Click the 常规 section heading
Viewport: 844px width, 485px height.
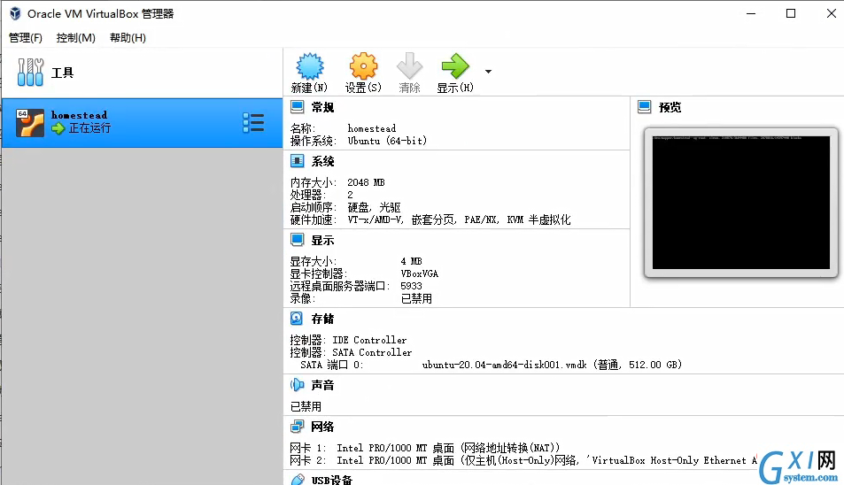[x=322, y=107]
